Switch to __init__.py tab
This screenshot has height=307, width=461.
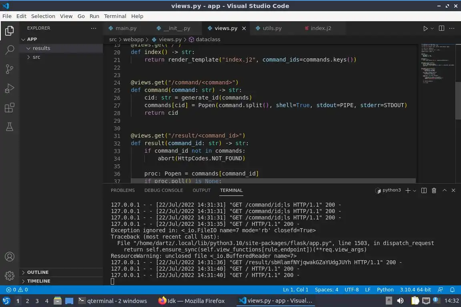(x=177, y=28)
